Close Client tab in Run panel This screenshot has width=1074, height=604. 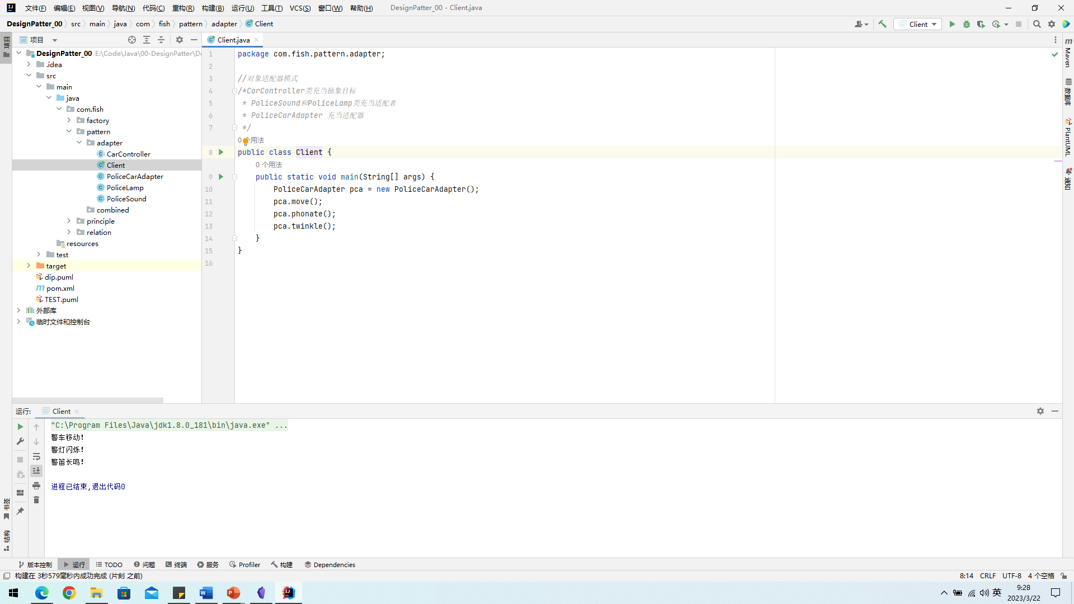coord(77,412)
